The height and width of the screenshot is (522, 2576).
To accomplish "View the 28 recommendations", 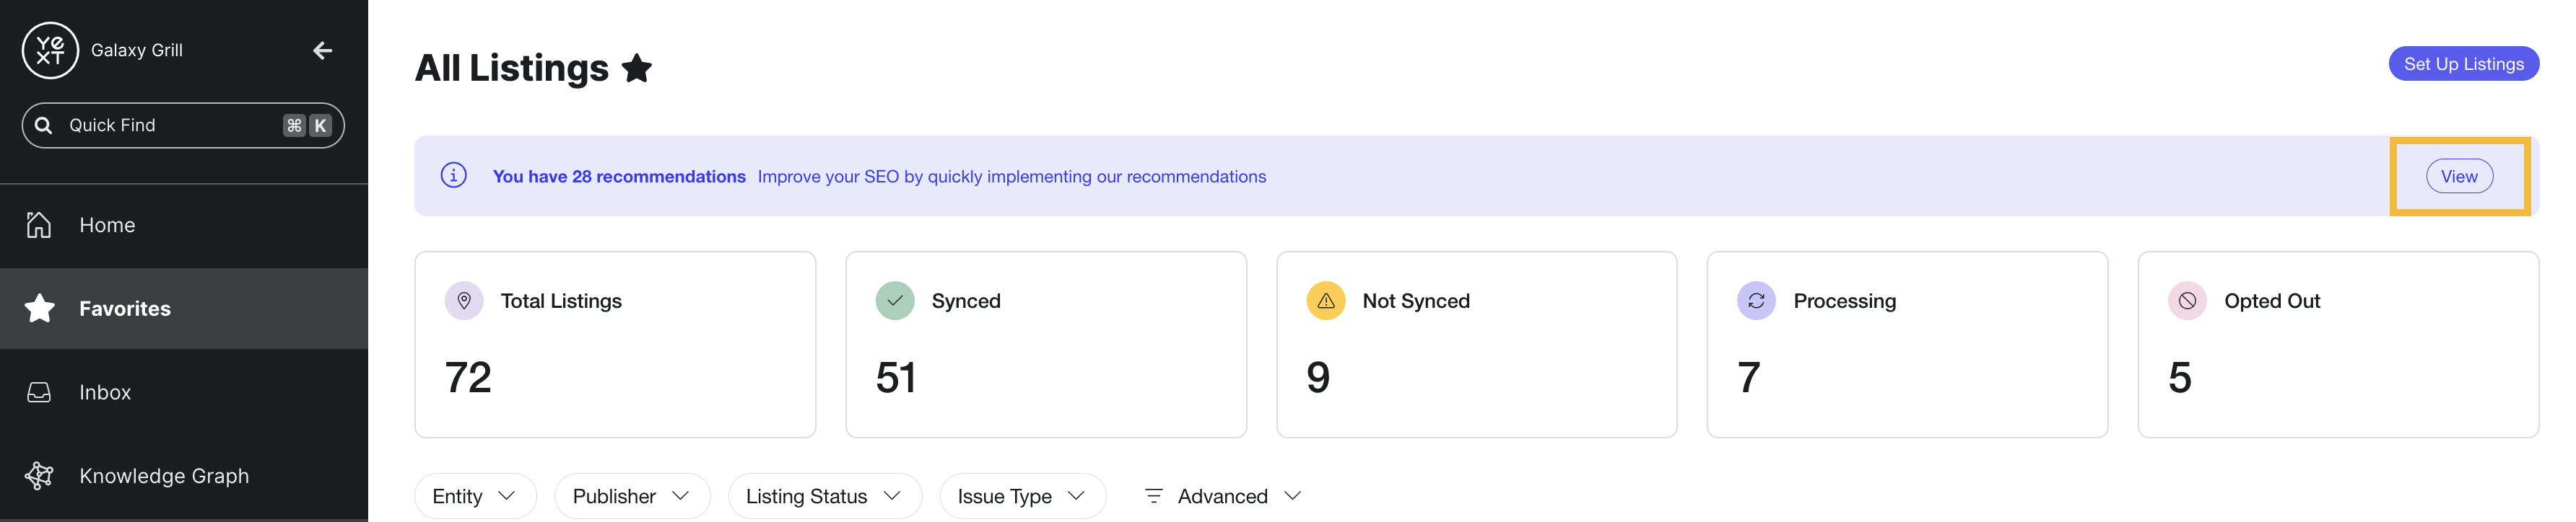I will (x=2459, y=177).
